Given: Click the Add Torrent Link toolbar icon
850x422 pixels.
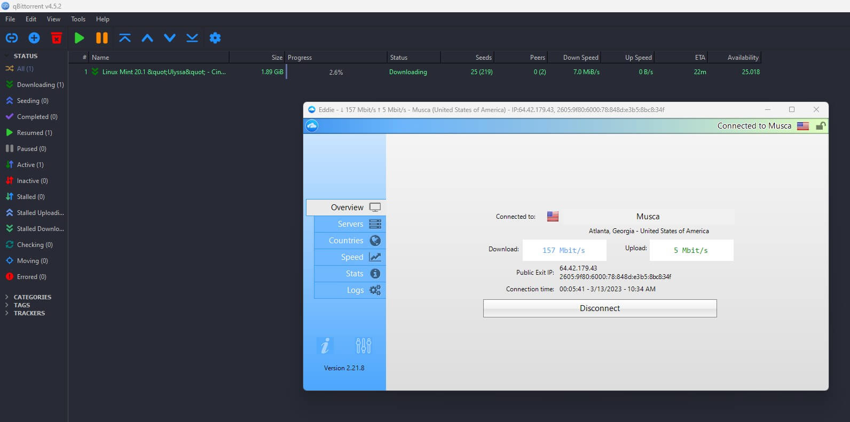Looking at the screenshot, I should click(12, 38).
